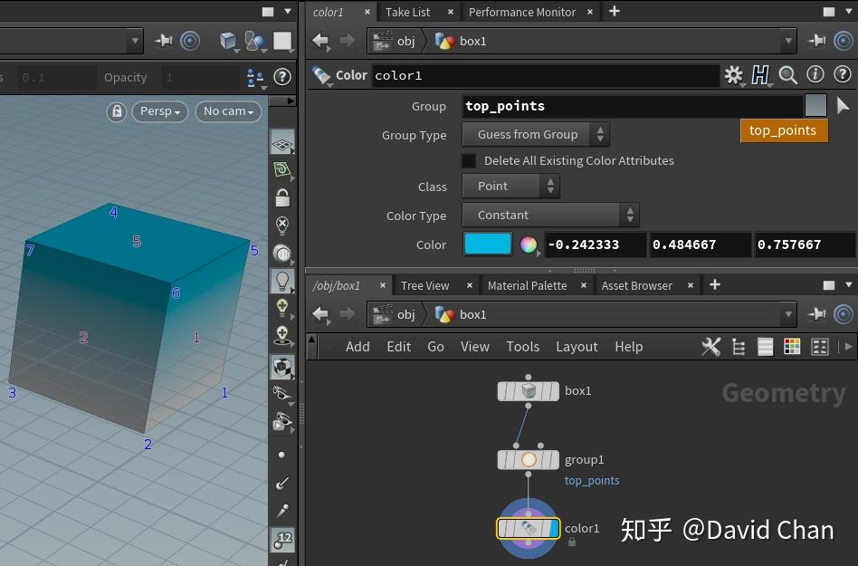Click the info icon beside the help button

817,76
